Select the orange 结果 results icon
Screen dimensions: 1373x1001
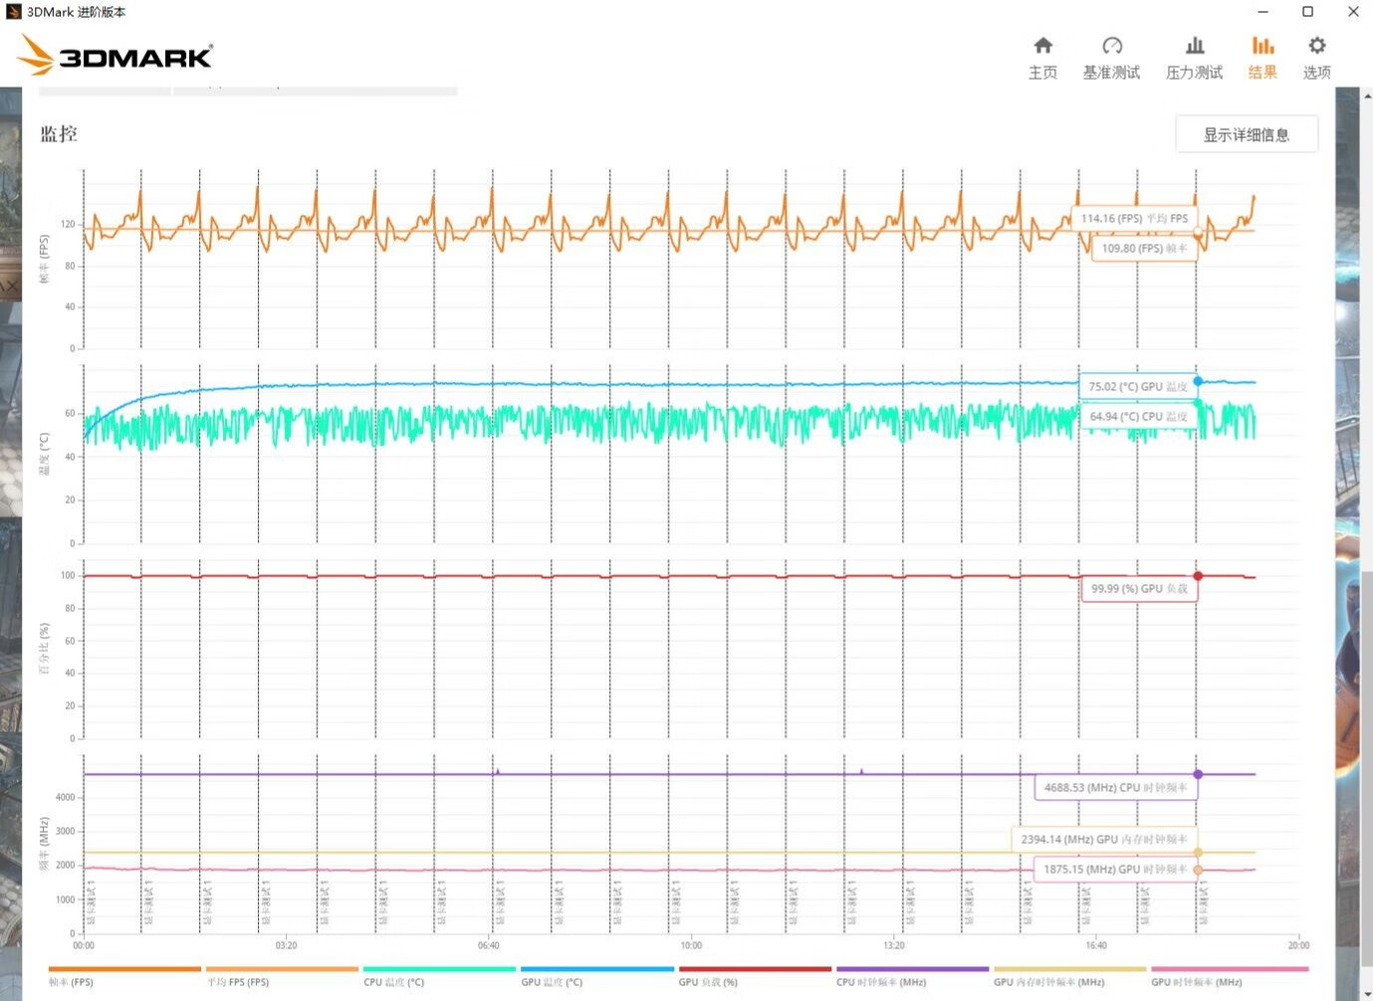click(1262, 57)
